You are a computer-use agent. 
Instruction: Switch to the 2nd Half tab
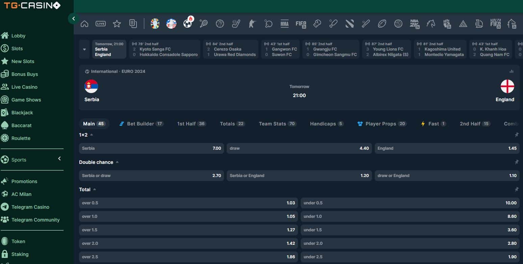click(475, 124)
